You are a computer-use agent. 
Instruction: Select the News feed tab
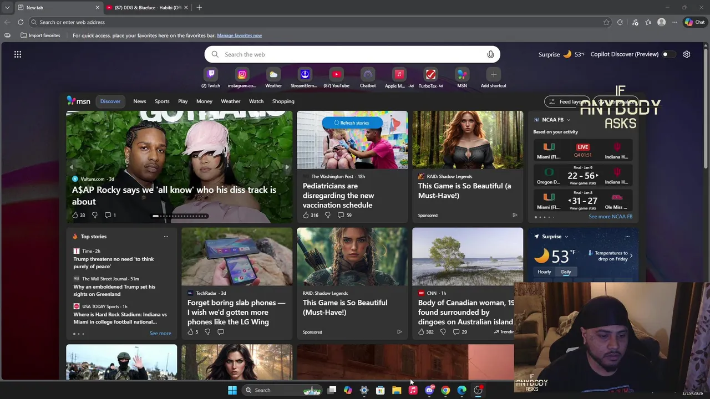140,101
